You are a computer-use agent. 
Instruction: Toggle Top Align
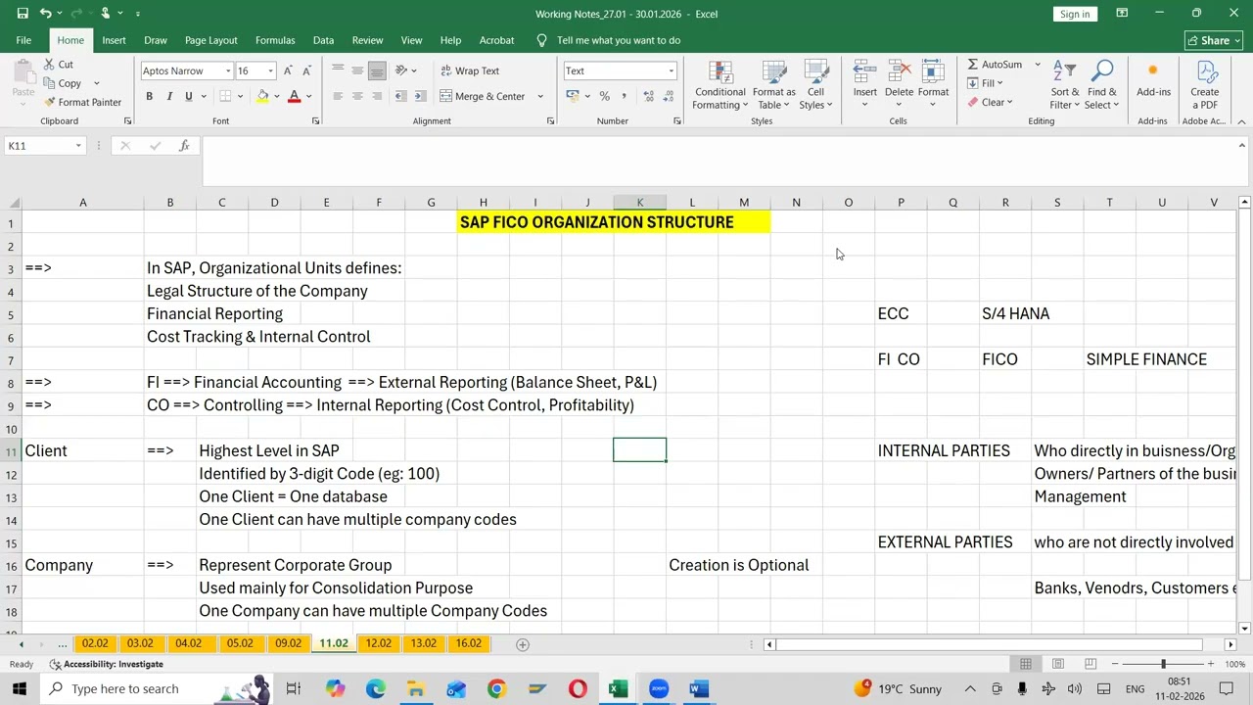(x=338, y=70)
